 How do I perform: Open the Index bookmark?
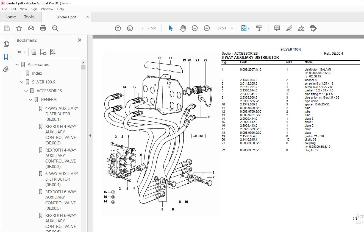37,73
